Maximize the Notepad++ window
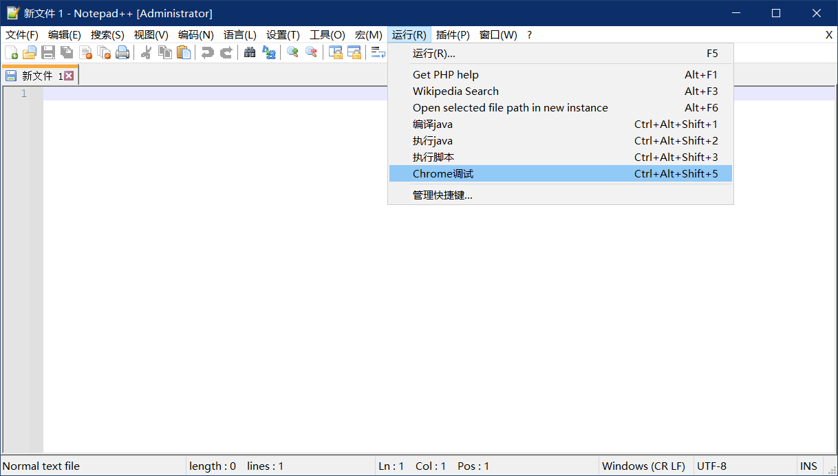Image resolution: width=838 pixels, height=476 pixels. click(776, 13)
